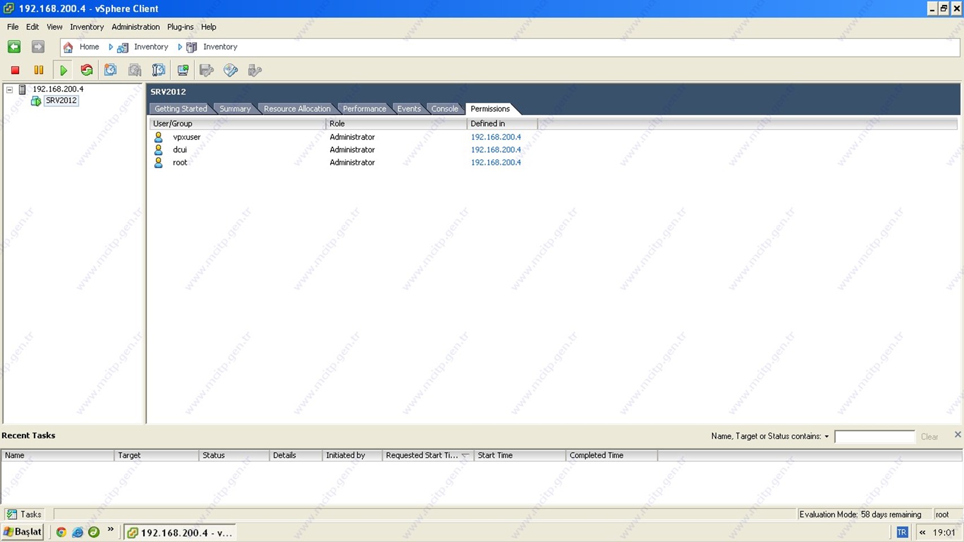Click the Forward navigation arrow

[x=38, y=47]
